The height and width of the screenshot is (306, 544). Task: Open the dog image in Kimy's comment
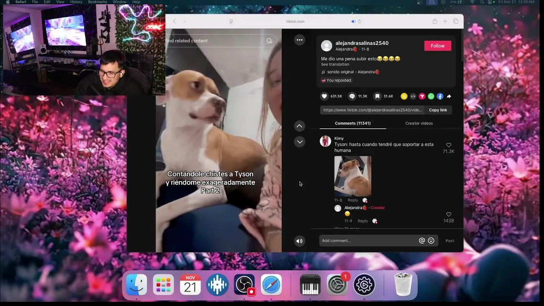[353, 176]
